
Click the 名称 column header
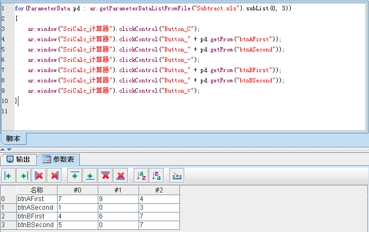pos(36,190)
